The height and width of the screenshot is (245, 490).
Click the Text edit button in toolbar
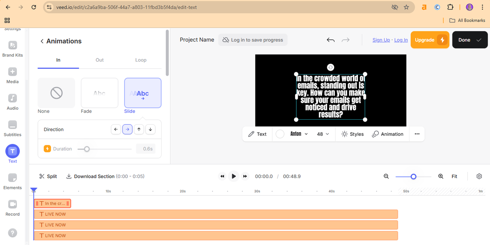257,134
